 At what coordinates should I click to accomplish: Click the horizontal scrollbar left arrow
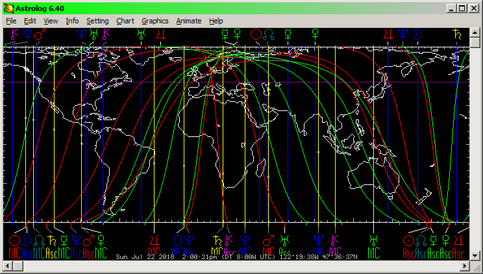point(6,267)
